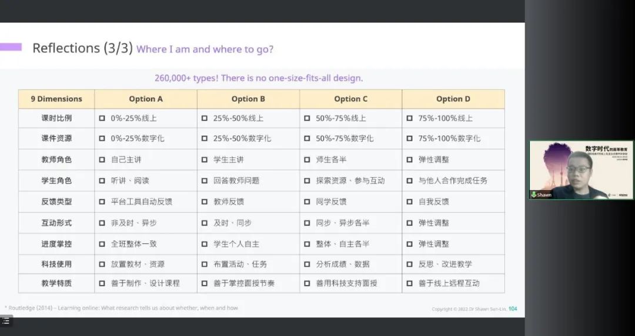Select the 反馈类型 row label
The height and width of the screenshot is (336, 635).
click(56, 202)
